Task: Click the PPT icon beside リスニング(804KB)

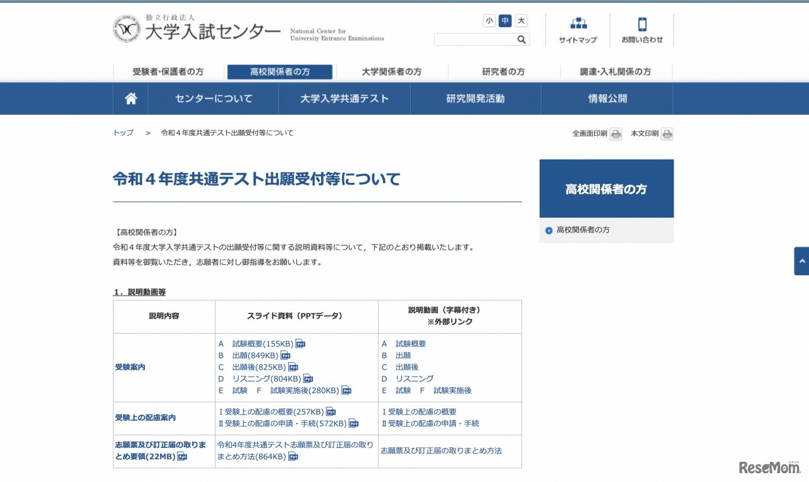Action: (308, 378)
